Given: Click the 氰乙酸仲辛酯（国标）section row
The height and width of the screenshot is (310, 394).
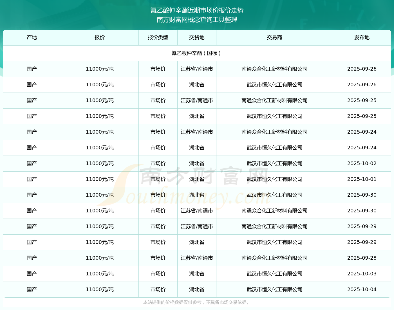Looking at the screenshot, I should [197, 53].
